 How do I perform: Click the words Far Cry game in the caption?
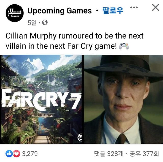[92, 46]
